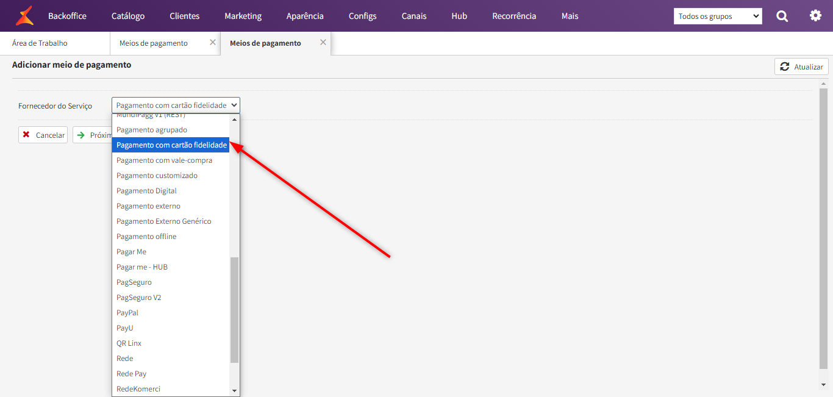Select Rede option

pyautogui.click(x=171, y=359)
